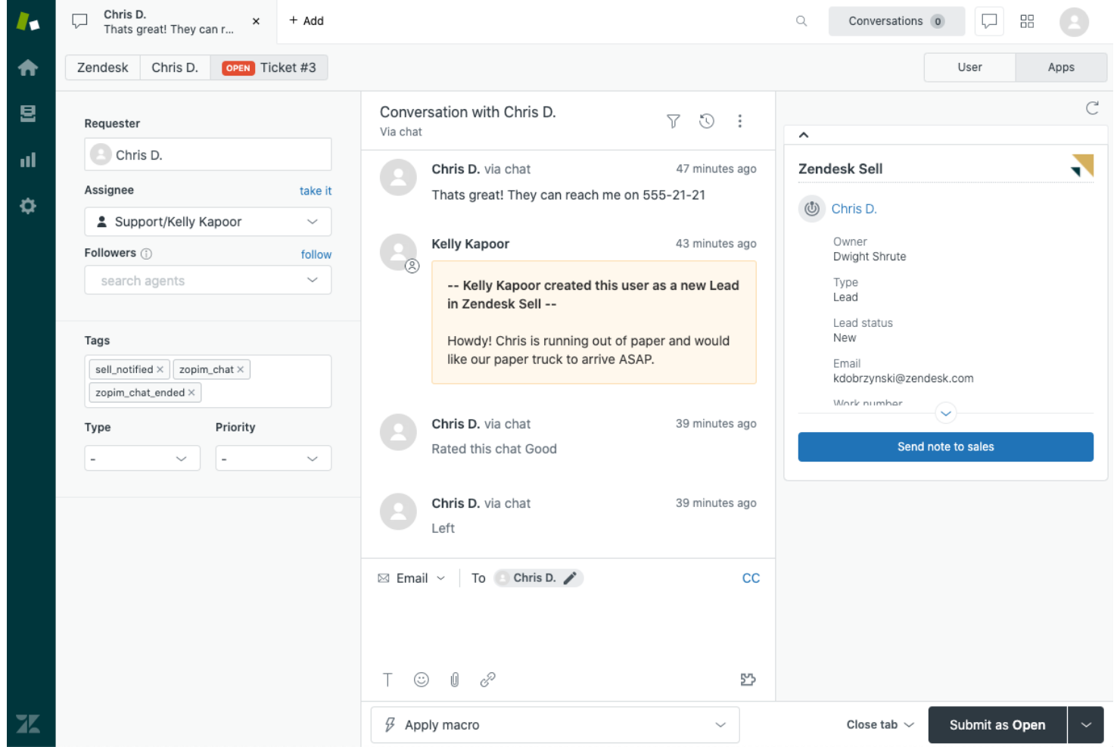Click the conversation filter icon
Image resolution: width=1120 pixels, height=747 pixels.
(673, 120)
